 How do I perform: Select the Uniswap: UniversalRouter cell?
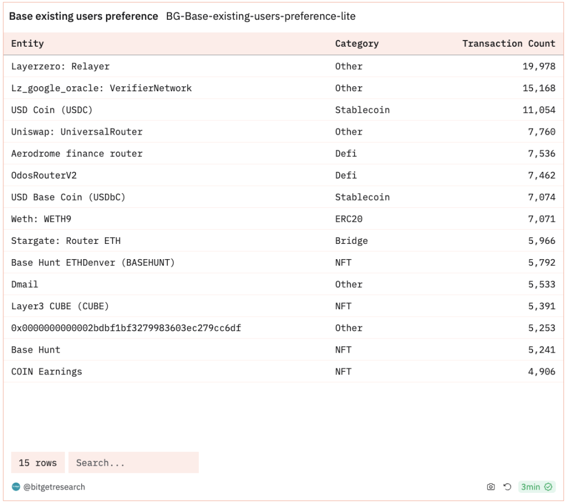pos(77,132)
